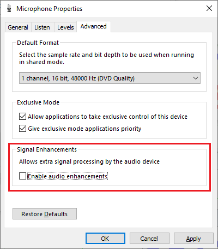Click the 'Signal Enhancements' group heading

[47, 149]
